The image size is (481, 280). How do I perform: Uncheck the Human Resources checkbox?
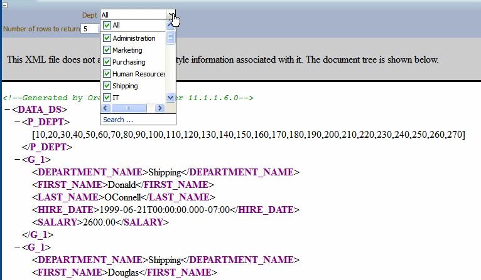click(107, 74)
